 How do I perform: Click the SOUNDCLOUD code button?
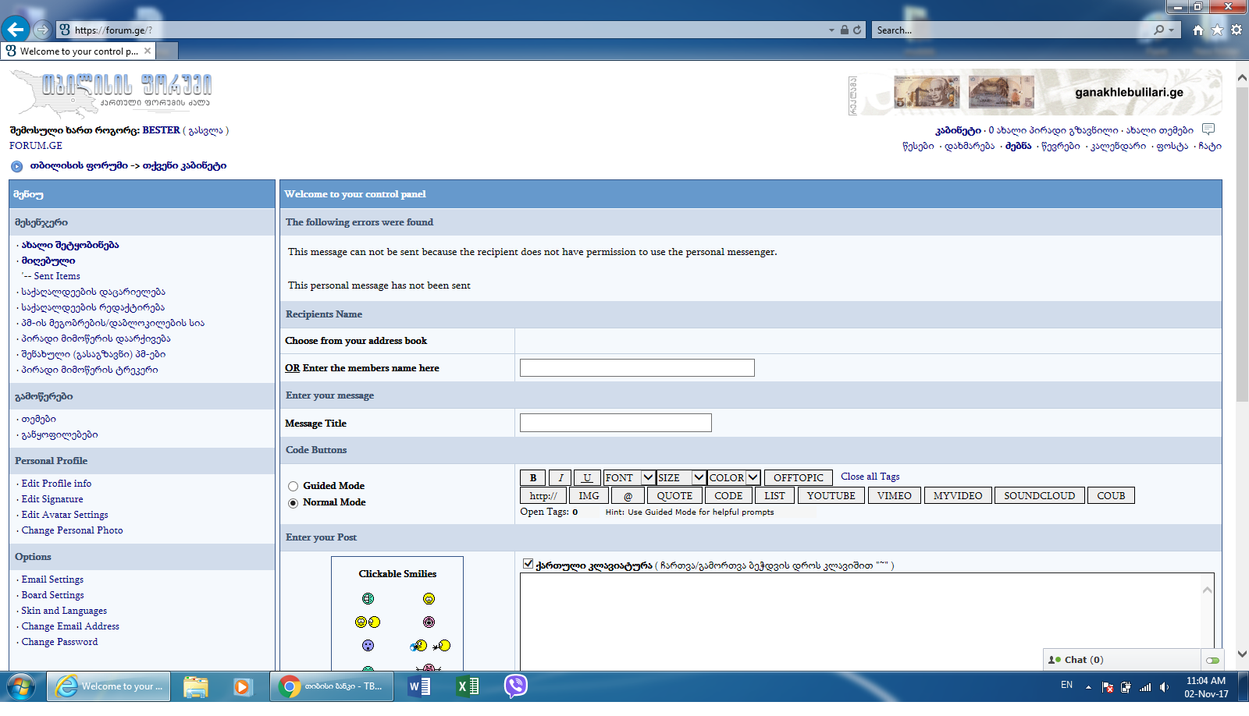pos(1040,495)
